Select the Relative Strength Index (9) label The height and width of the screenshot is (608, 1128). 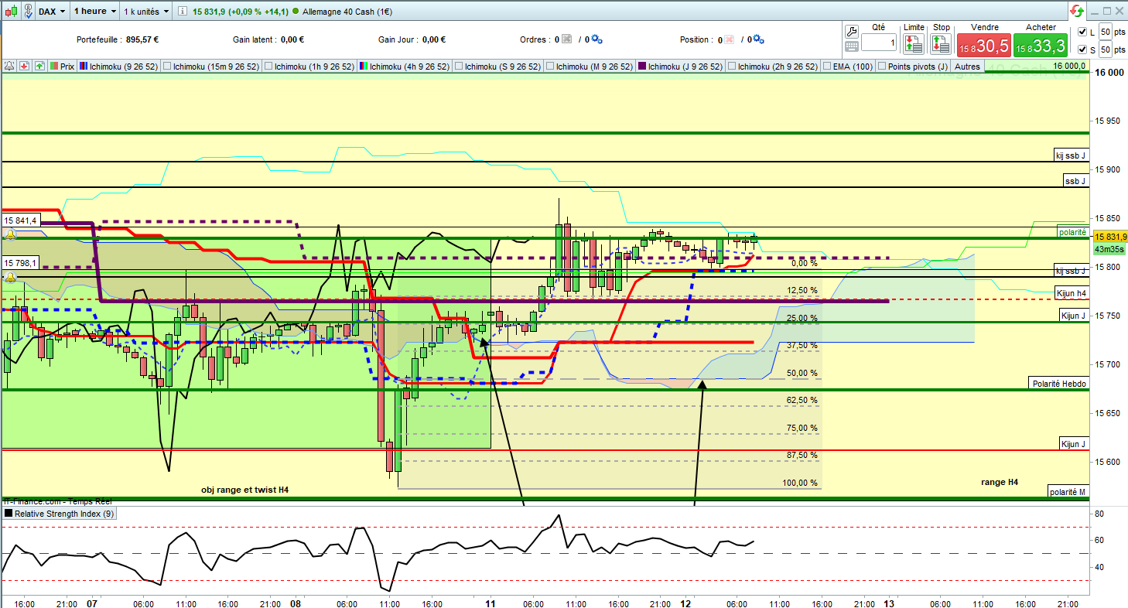click(60, 513)
